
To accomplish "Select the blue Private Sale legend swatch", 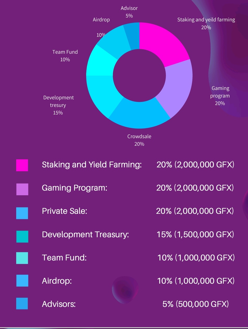I will [x=22, y=213].
